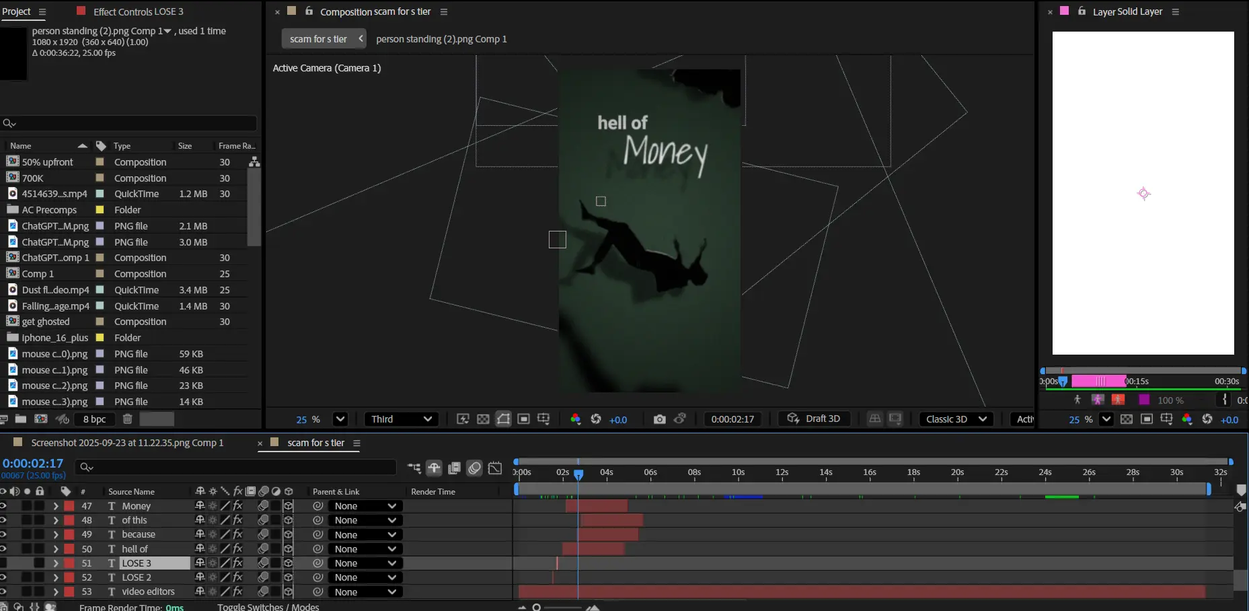This screenshot has width=1249, height=611.
Task: Switch to Screenshot 2025-09-23 Comp 1 tab
Action: (x=127, y=443)
